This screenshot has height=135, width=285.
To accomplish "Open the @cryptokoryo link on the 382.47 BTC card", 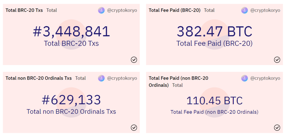I will tap(265, 10).
